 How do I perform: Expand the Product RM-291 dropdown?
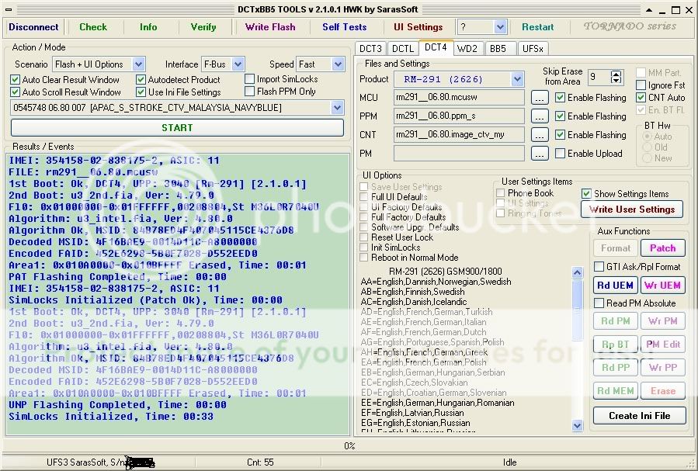point(517,79)
